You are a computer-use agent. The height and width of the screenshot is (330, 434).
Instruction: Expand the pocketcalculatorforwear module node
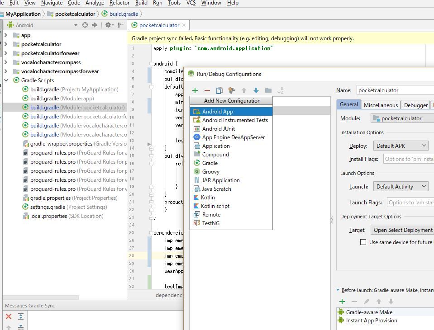click(x=6, y=53)
